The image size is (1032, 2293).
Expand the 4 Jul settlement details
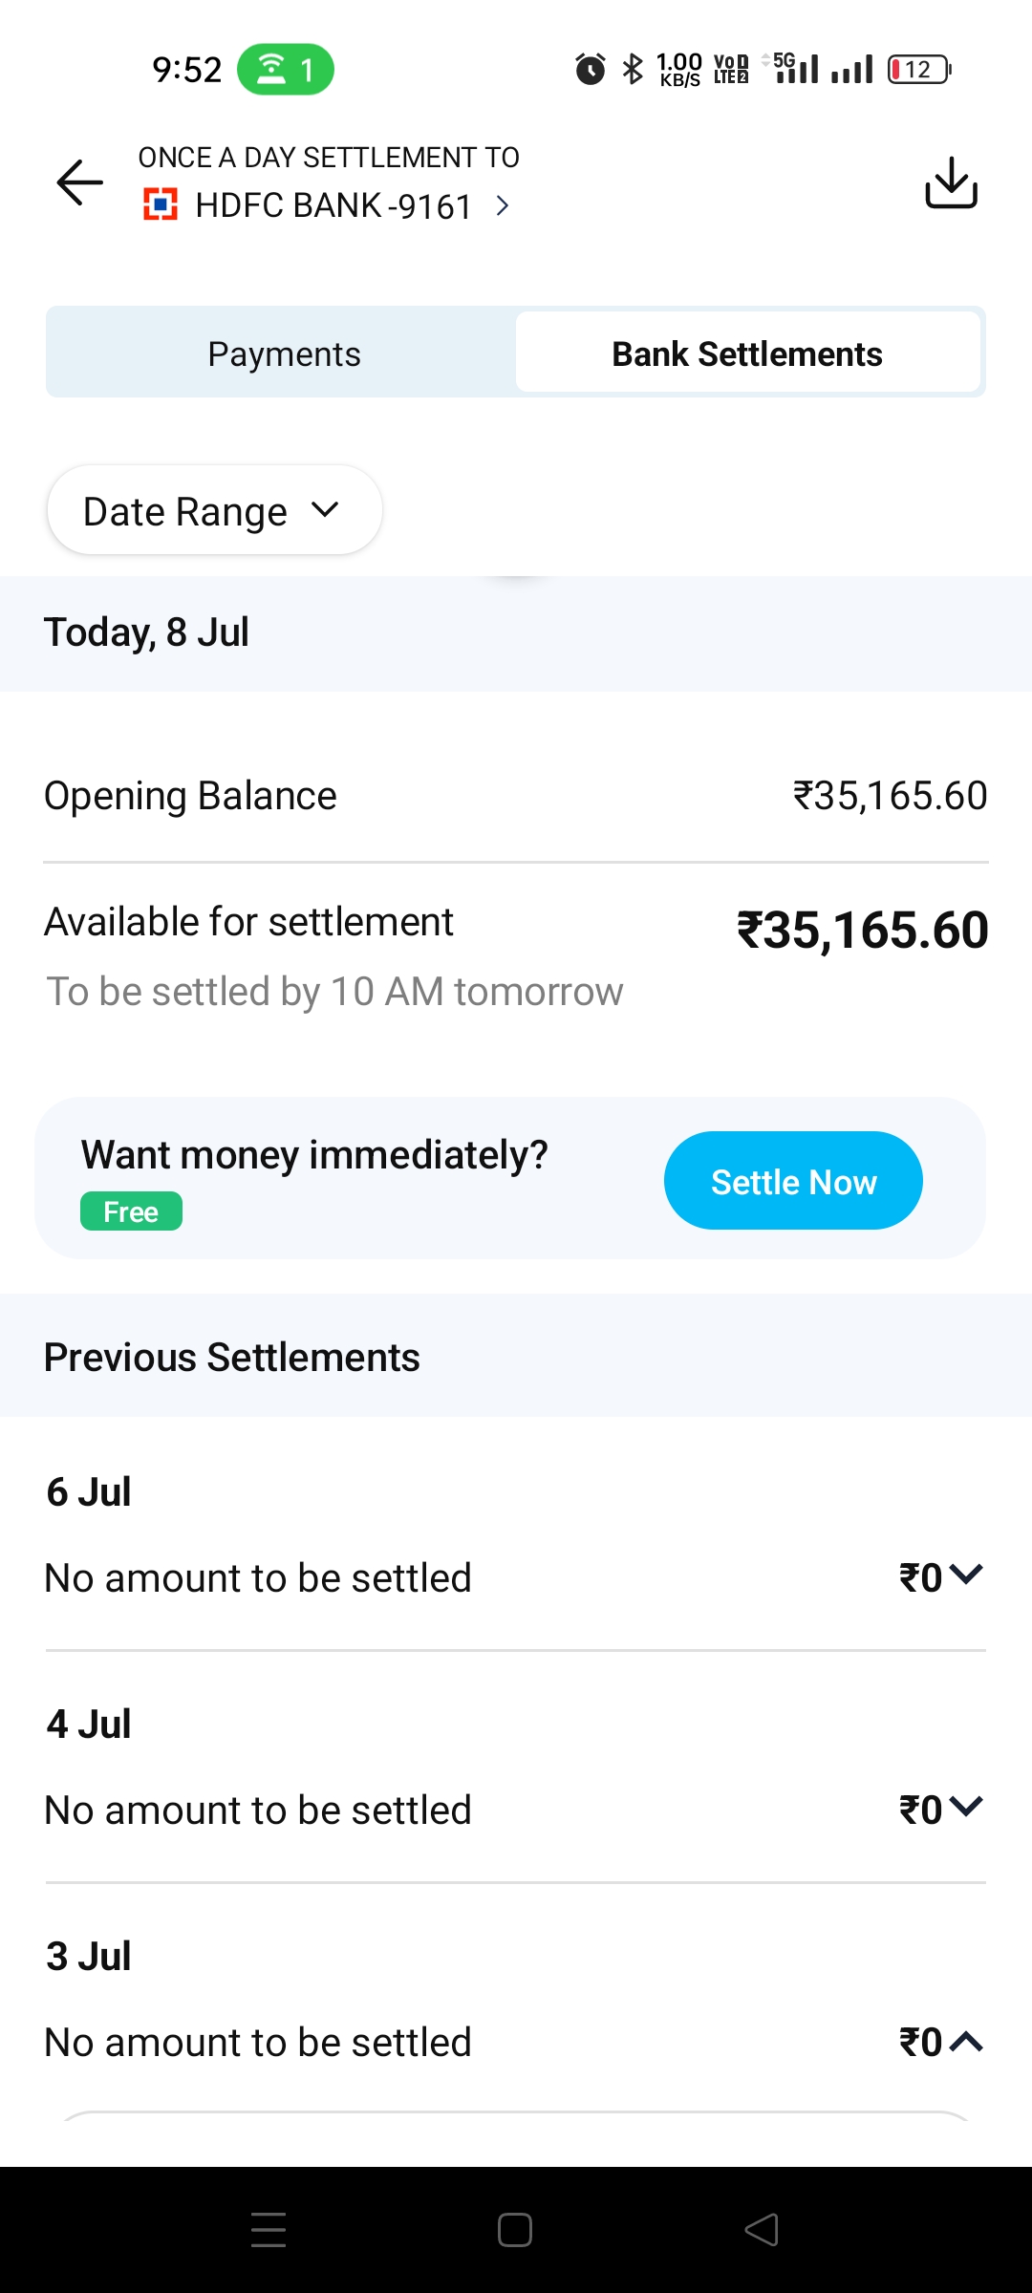pos(967,1807)
